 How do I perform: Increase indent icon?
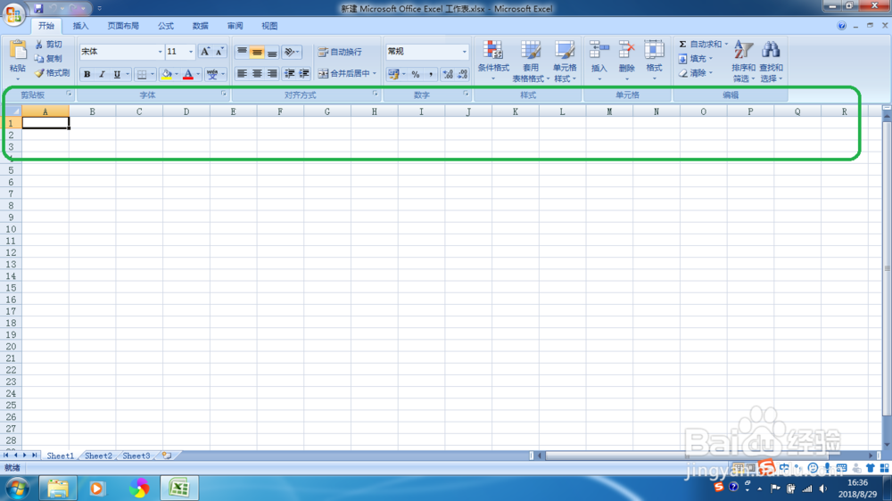coord(304,73)
